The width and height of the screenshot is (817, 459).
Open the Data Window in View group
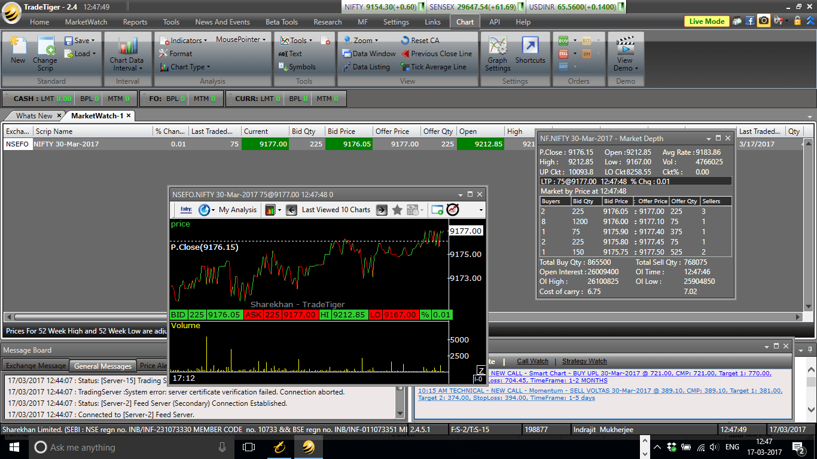click(369, 54)
